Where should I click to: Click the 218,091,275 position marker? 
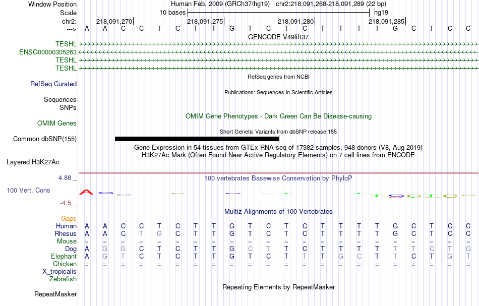pos(205,21)
